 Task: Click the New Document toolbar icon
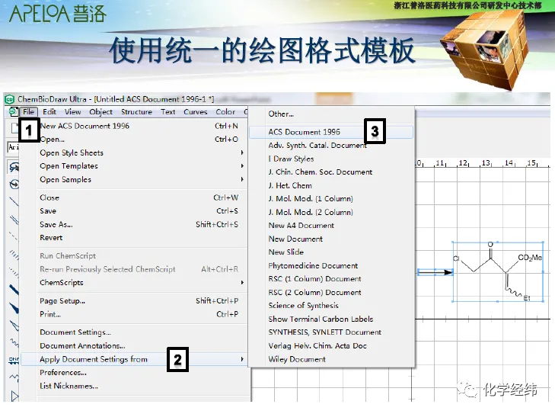click(14, 128)
